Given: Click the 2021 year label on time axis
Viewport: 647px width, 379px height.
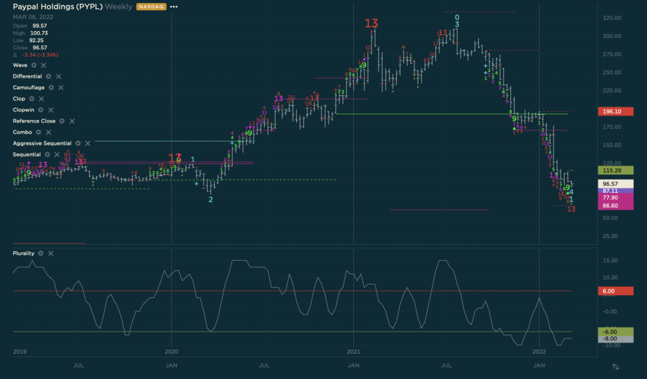Looking at the screenshot, I should click(x=353, y=352).
